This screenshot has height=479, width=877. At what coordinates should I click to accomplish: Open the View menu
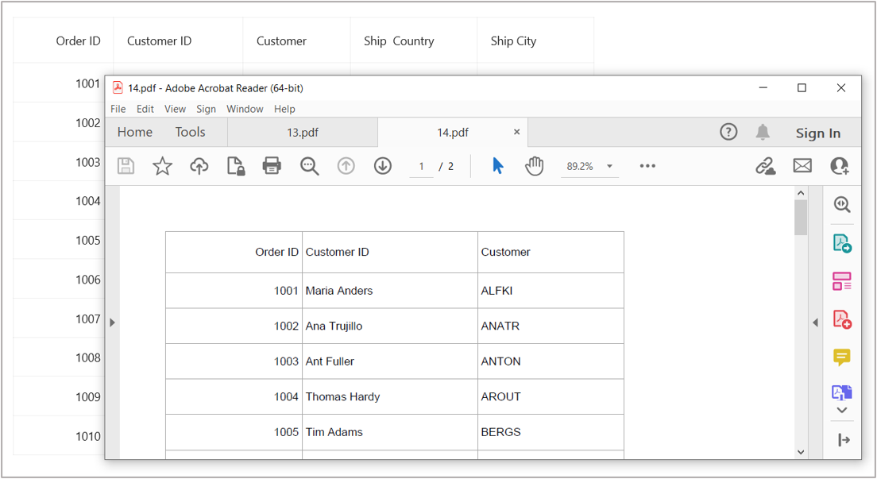(x=175, y=109)
